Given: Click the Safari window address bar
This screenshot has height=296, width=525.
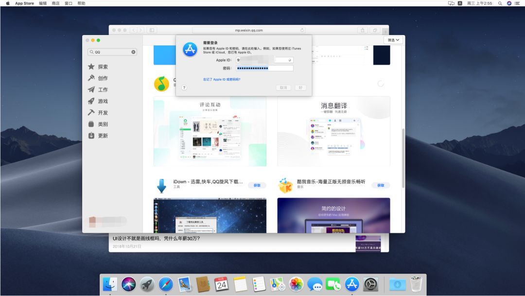Looking at the screenshot, I should tap(248, 30).
